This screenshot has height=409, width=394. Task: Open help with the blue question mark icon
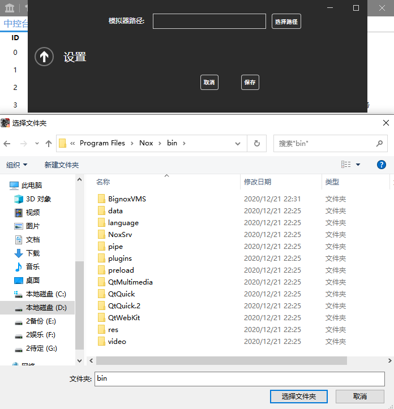(x=382, y=165)
